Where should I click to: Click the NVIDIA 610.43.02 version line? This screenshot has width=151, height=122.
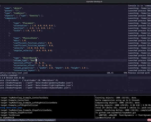click(12, 78)
